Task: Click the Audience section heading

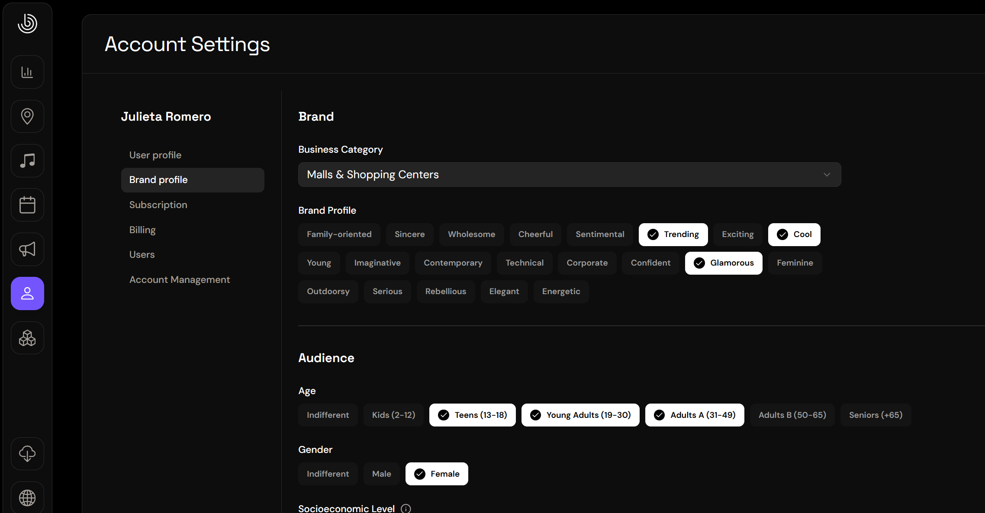Action: point(326,358)
